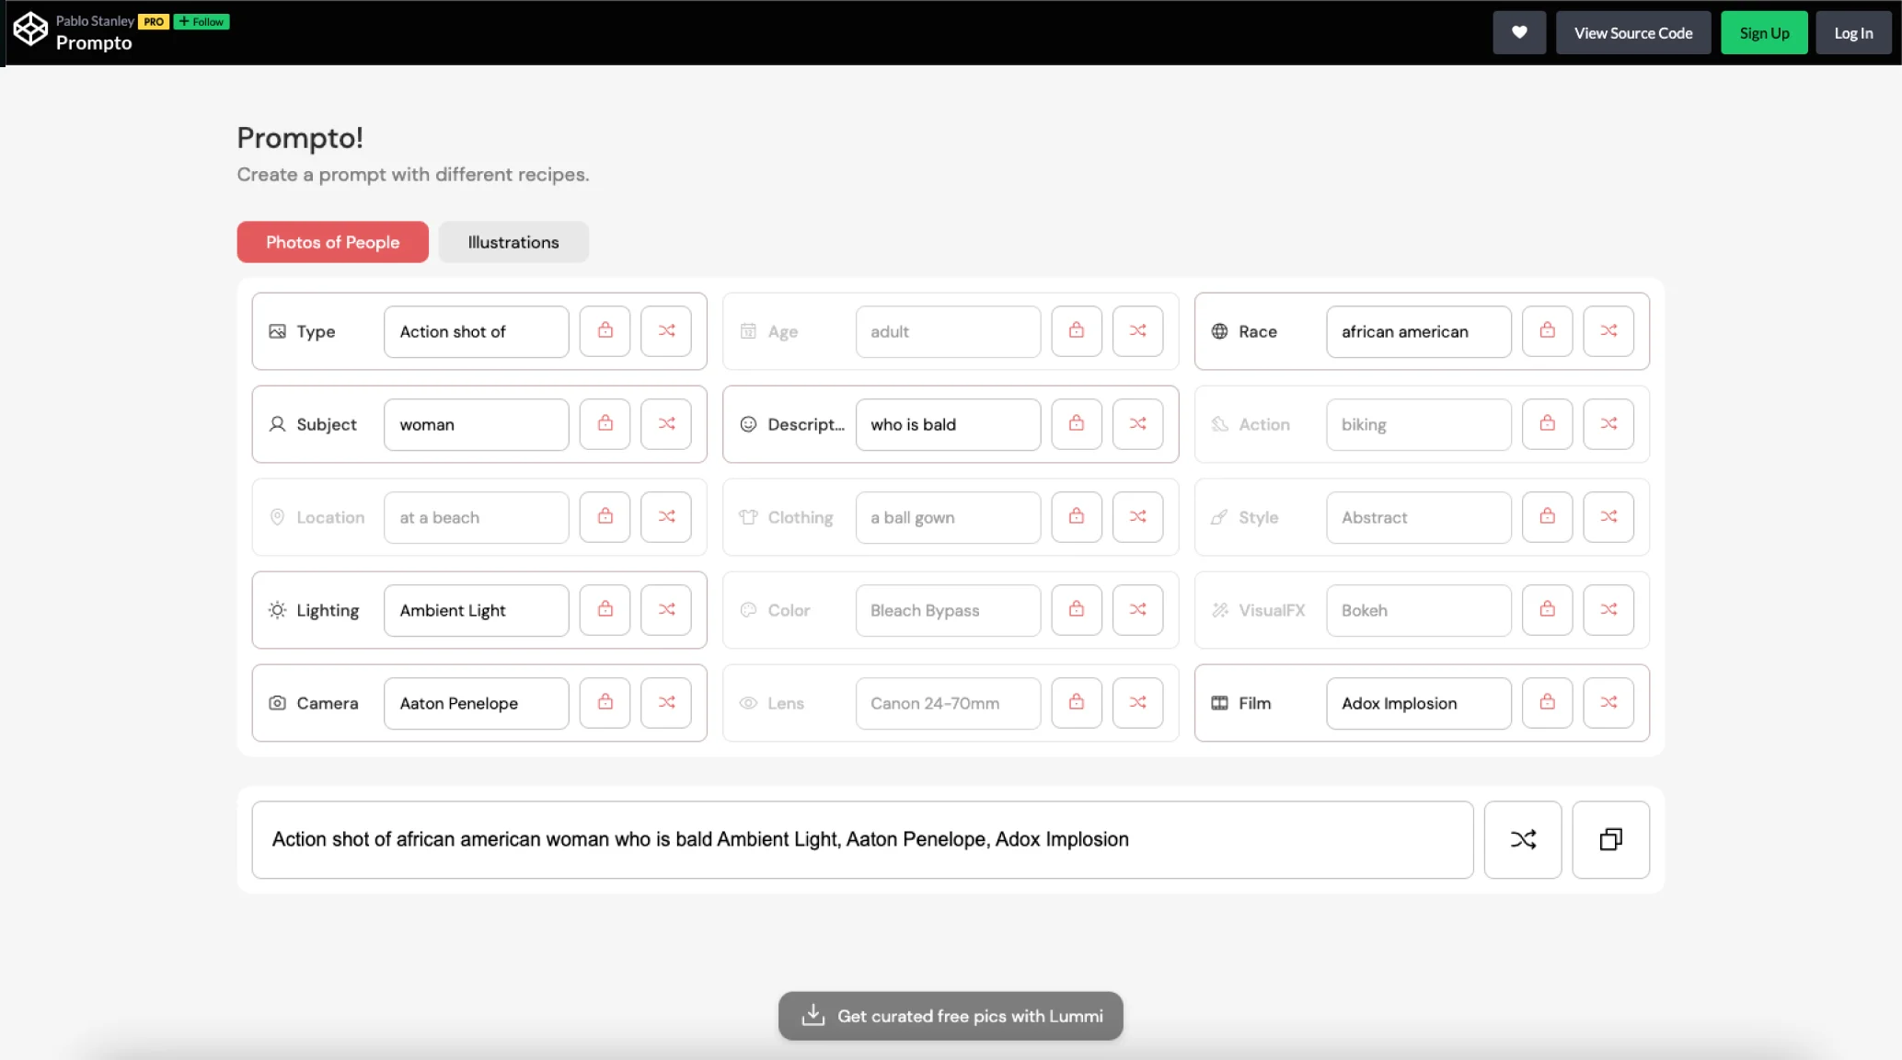Lock the VisualFX field
The image size is (1902, 1060).
(x=1547, y=610)
